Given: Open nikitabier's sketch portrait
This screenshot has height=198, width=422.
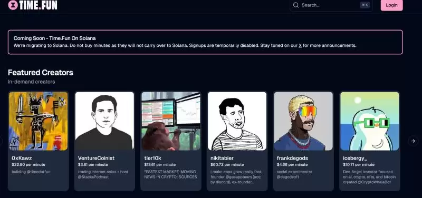Looking at the screenshot, I should pyautogui.click(x=237, y=121).
